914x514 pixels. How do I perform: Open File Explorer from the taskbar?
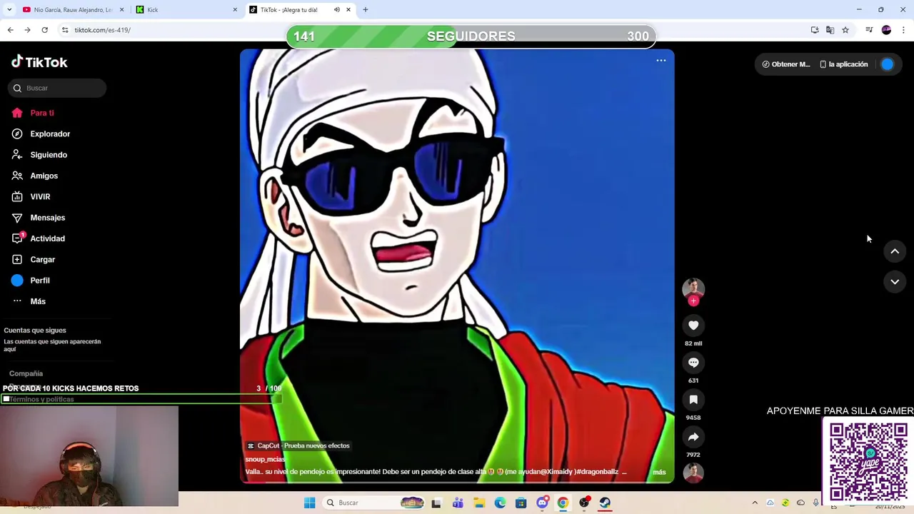tap(479, 503)
